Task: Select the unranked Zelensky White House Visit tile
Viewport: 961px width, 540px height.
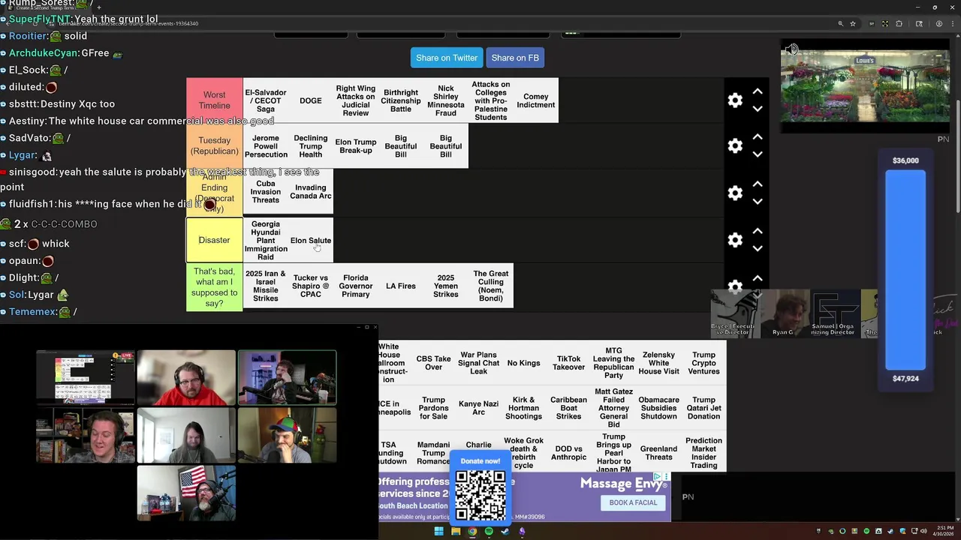Action: coord(658,363)
